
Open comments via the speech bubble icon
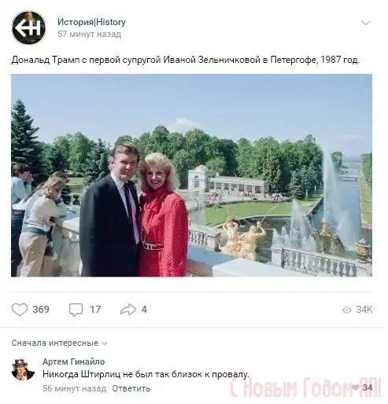click(x=76, y=310)
